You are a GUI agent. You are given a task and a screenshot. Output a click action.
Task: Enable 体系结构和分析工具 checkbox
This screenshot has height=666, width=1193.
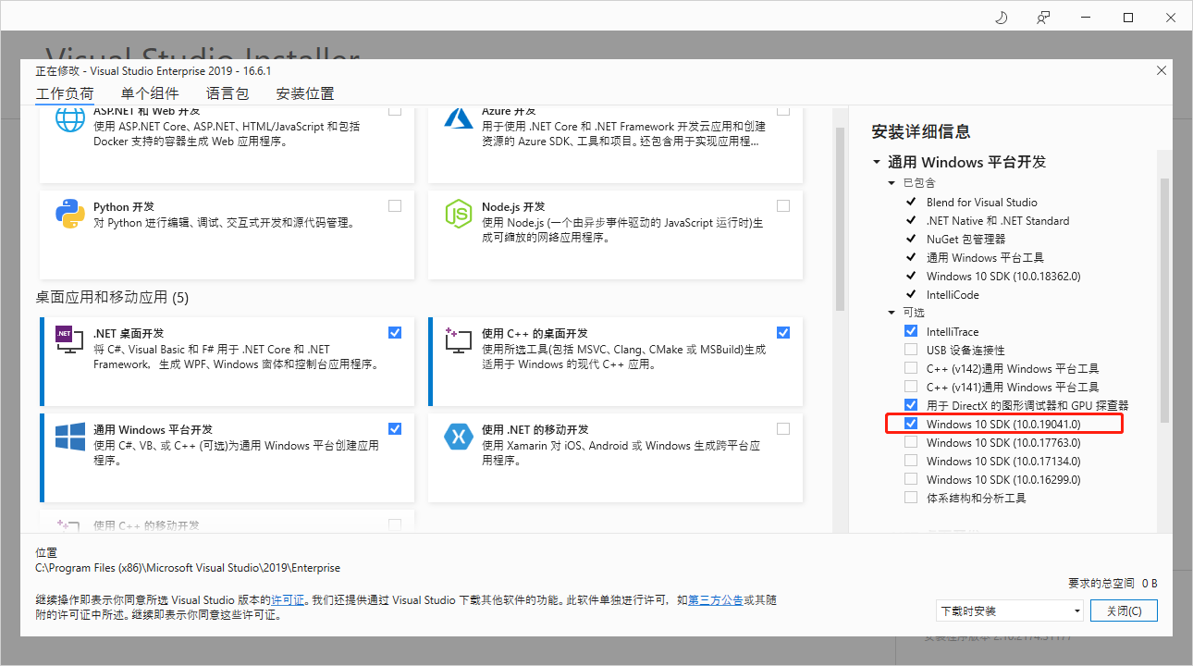[x=911, y=498]
